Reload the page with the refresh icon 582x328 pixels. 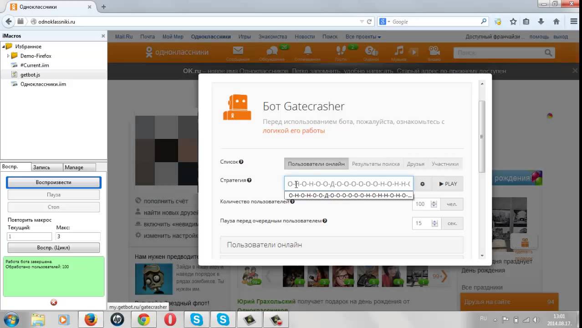click(369, 21)
